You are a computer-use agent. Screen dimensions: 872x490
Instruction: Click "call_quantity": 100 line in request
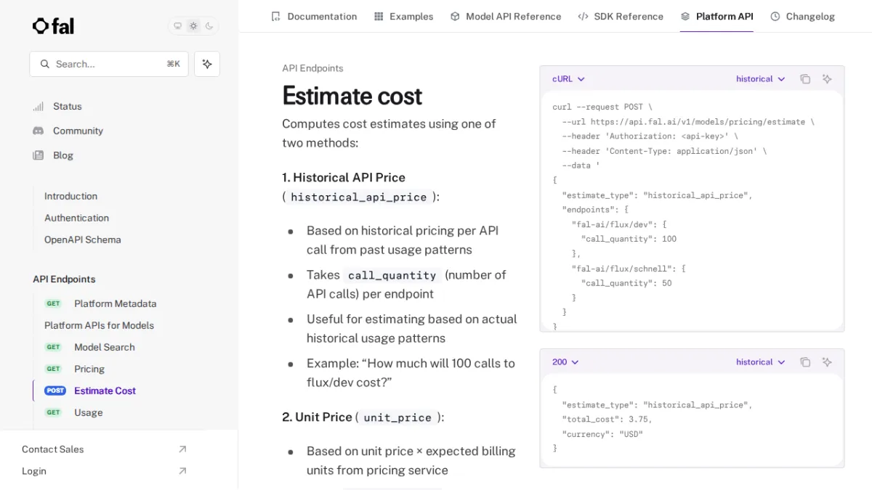point(629,239)
